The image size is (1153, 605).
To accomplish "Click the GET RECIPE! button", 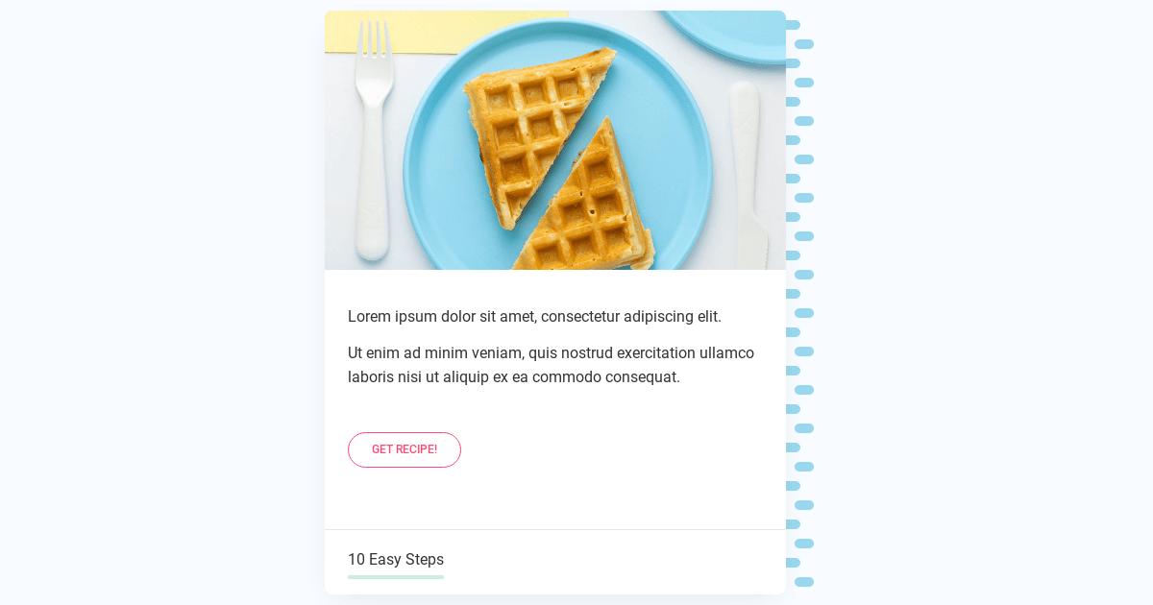I will tap(405, 449).
